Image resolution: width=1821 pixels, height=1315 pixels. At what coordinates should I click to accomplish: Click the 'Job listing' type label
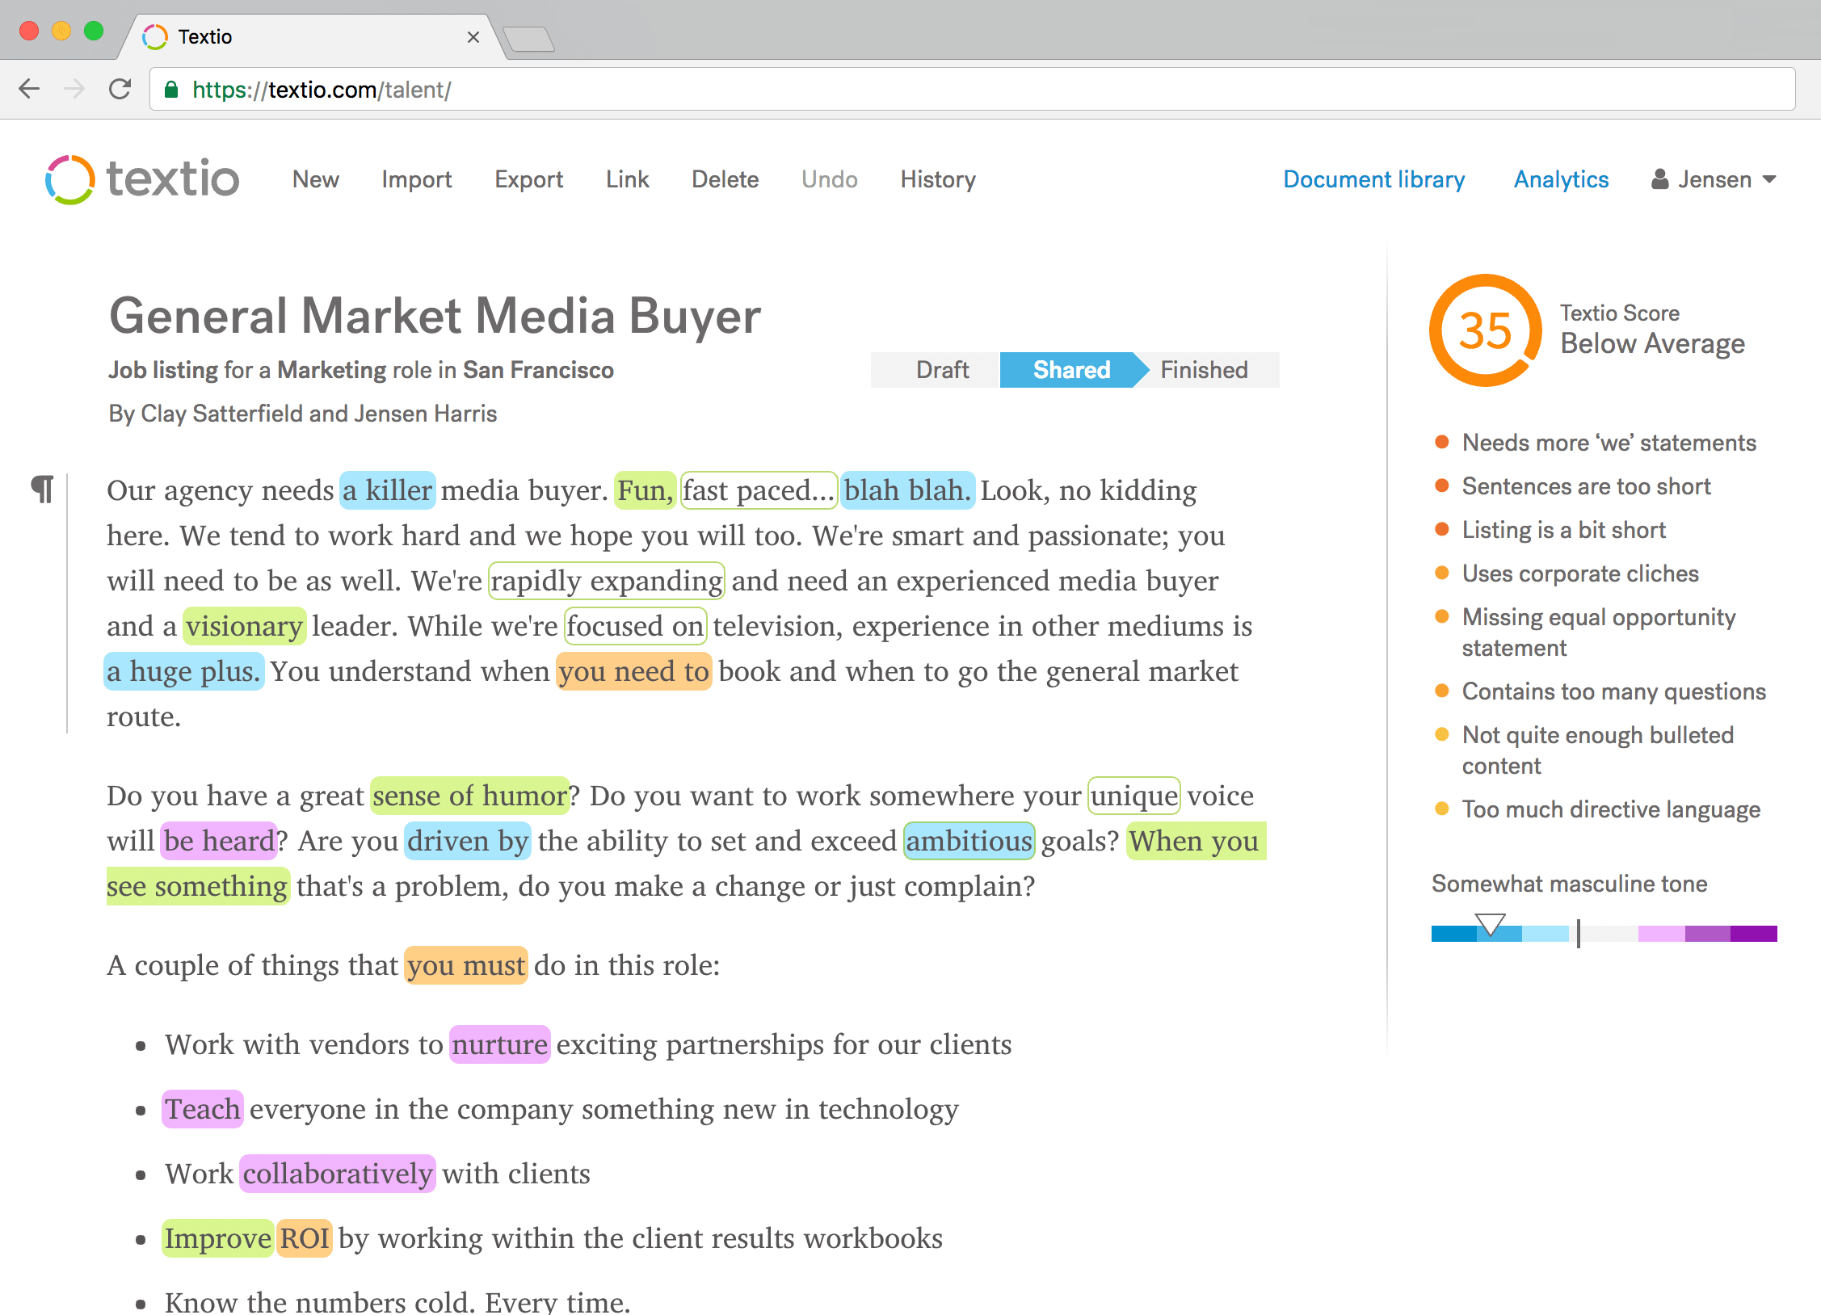(163, 370)
